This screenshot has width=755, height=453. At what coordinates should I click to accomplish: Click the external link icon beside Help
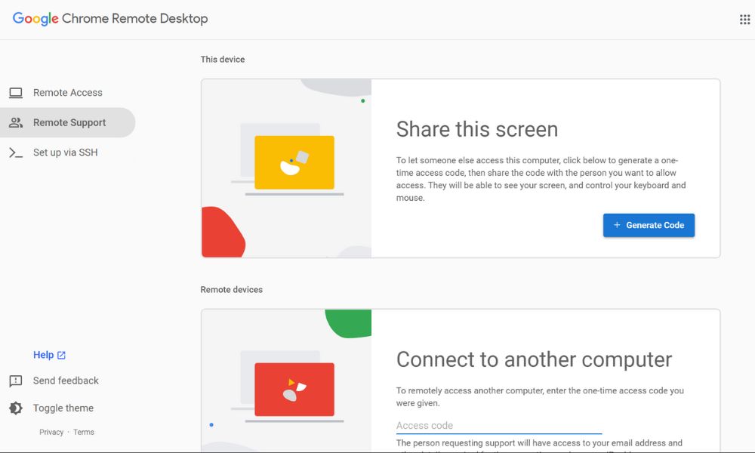pyautogui.click(x=62, y=356)
